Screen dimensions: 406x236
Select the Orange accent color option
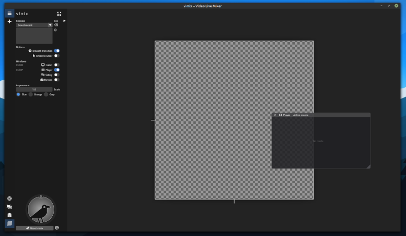point(36,94)
